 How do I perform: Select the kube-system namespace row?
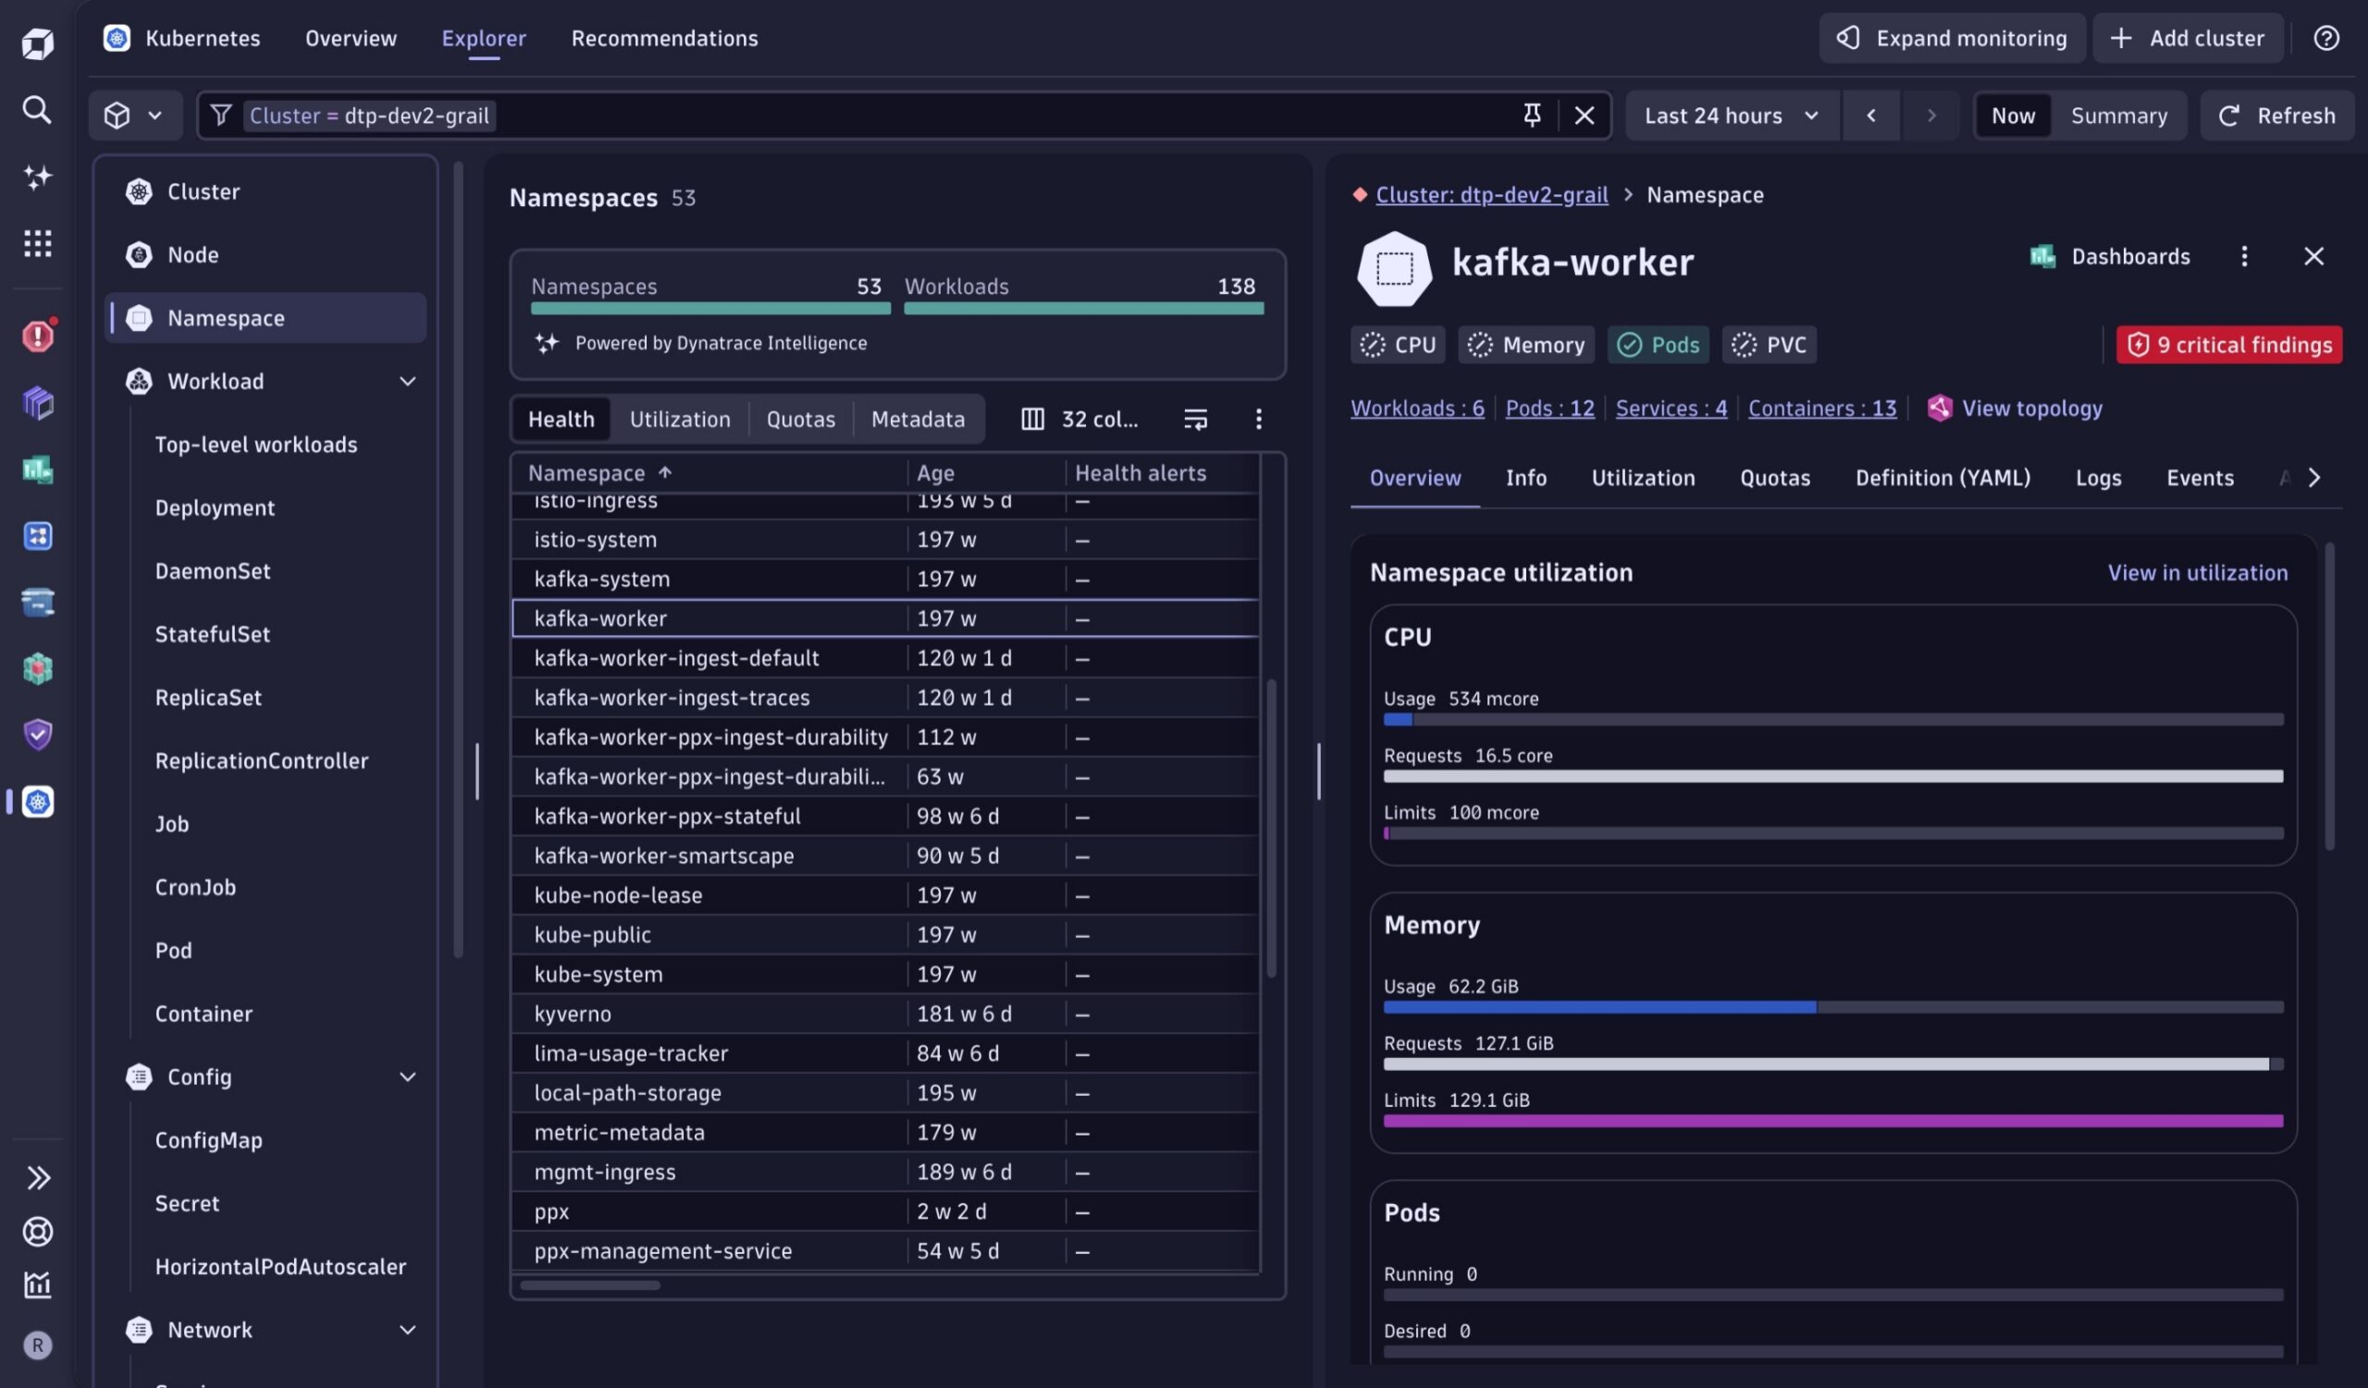click(885, 975)
